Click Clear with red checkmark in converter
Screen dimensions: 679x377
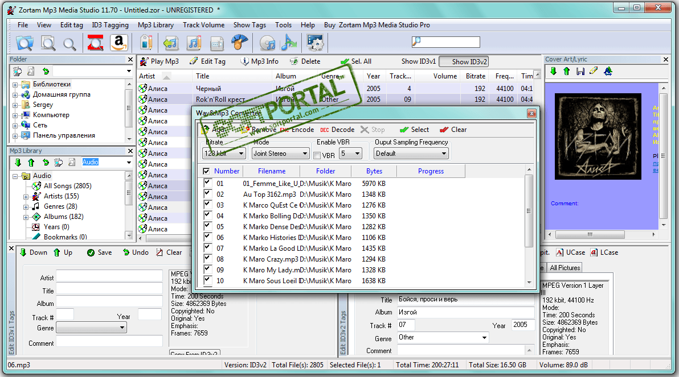[x=453, y=130]
